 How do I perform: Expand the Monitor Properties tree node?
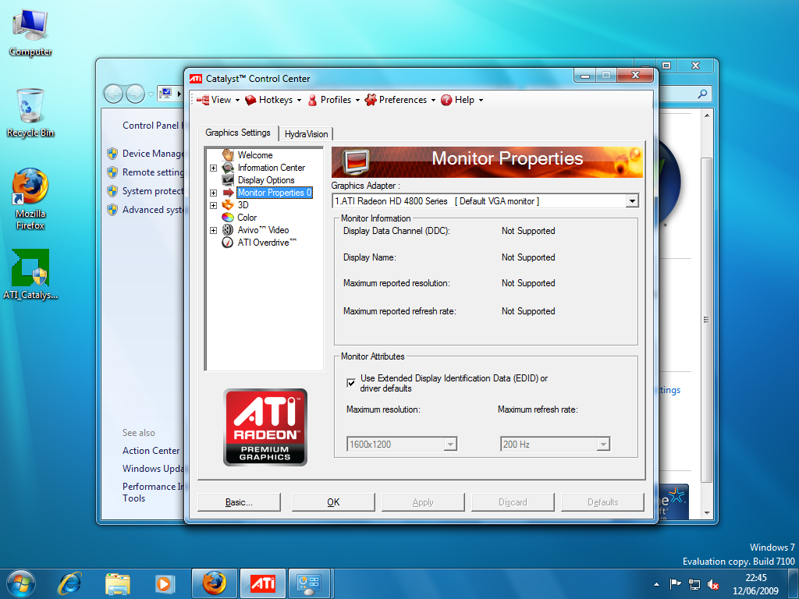point(213,192)
